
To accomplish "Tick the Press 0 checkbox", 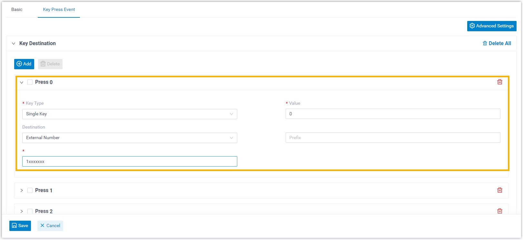I will pyautogui.click(x=30, y=82).
